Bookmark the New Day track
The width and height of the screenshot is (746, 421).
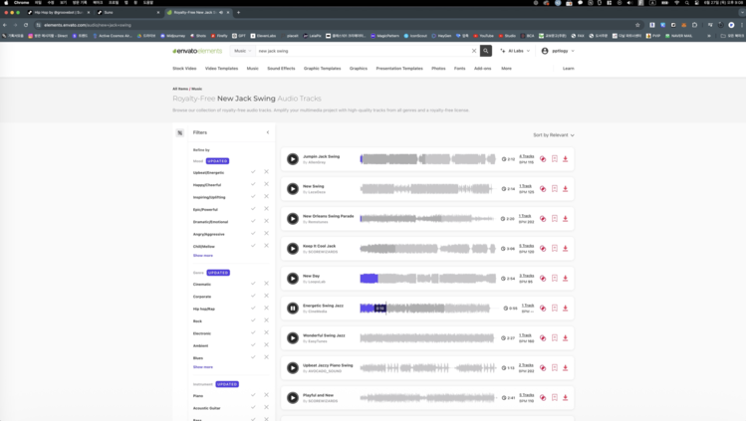point(554,279)
